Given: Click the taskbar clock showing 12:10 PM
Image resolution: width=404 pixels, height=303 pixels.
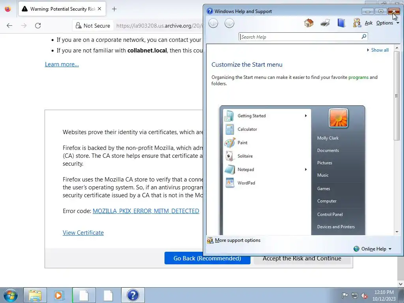Looking at the screenshot, I should tap(383, 296).
